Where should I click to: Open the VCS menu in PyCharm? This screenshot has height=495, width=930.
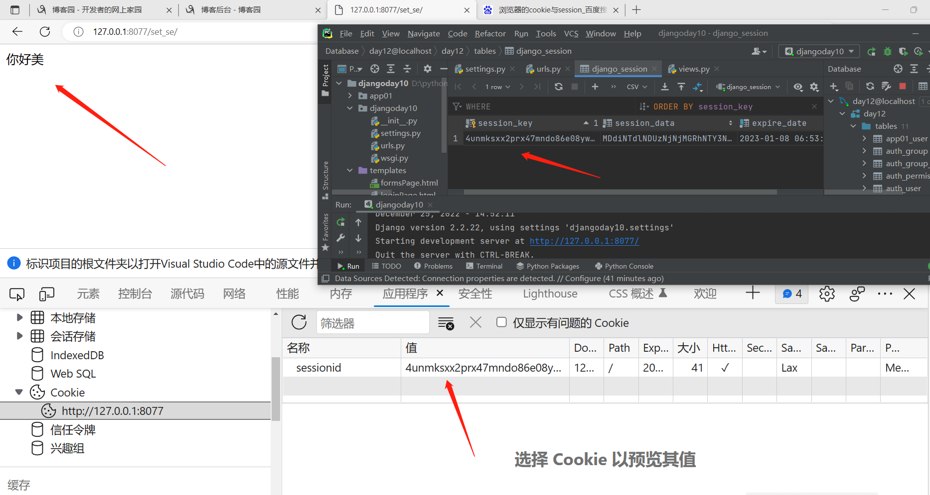[x=571, y=33]
